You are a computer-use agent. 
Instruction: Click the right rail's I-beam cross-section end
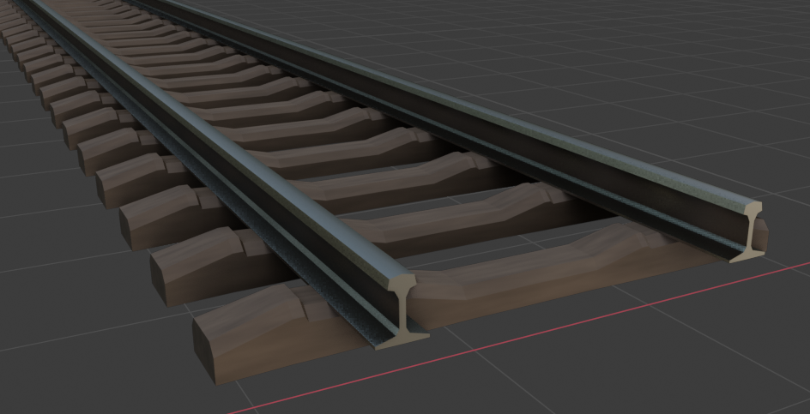[750, 231]
